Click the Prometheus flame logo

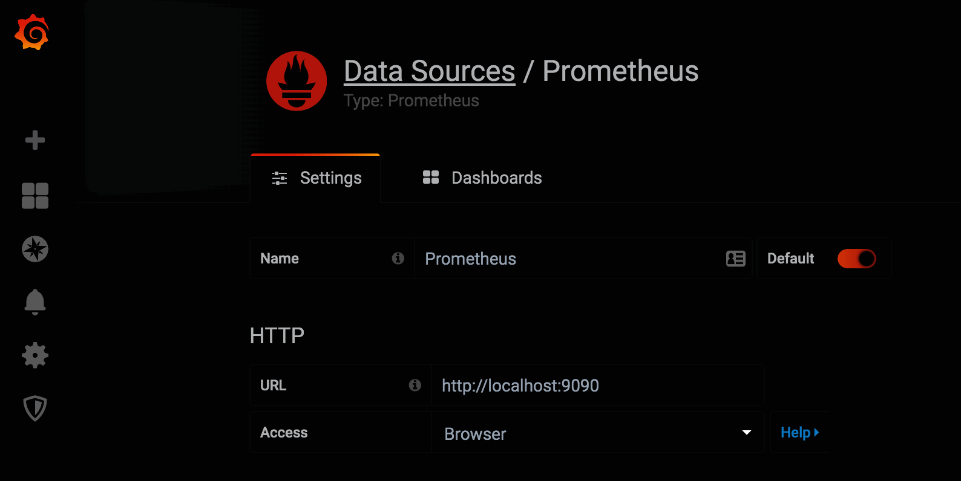click(x=297, y=80)
